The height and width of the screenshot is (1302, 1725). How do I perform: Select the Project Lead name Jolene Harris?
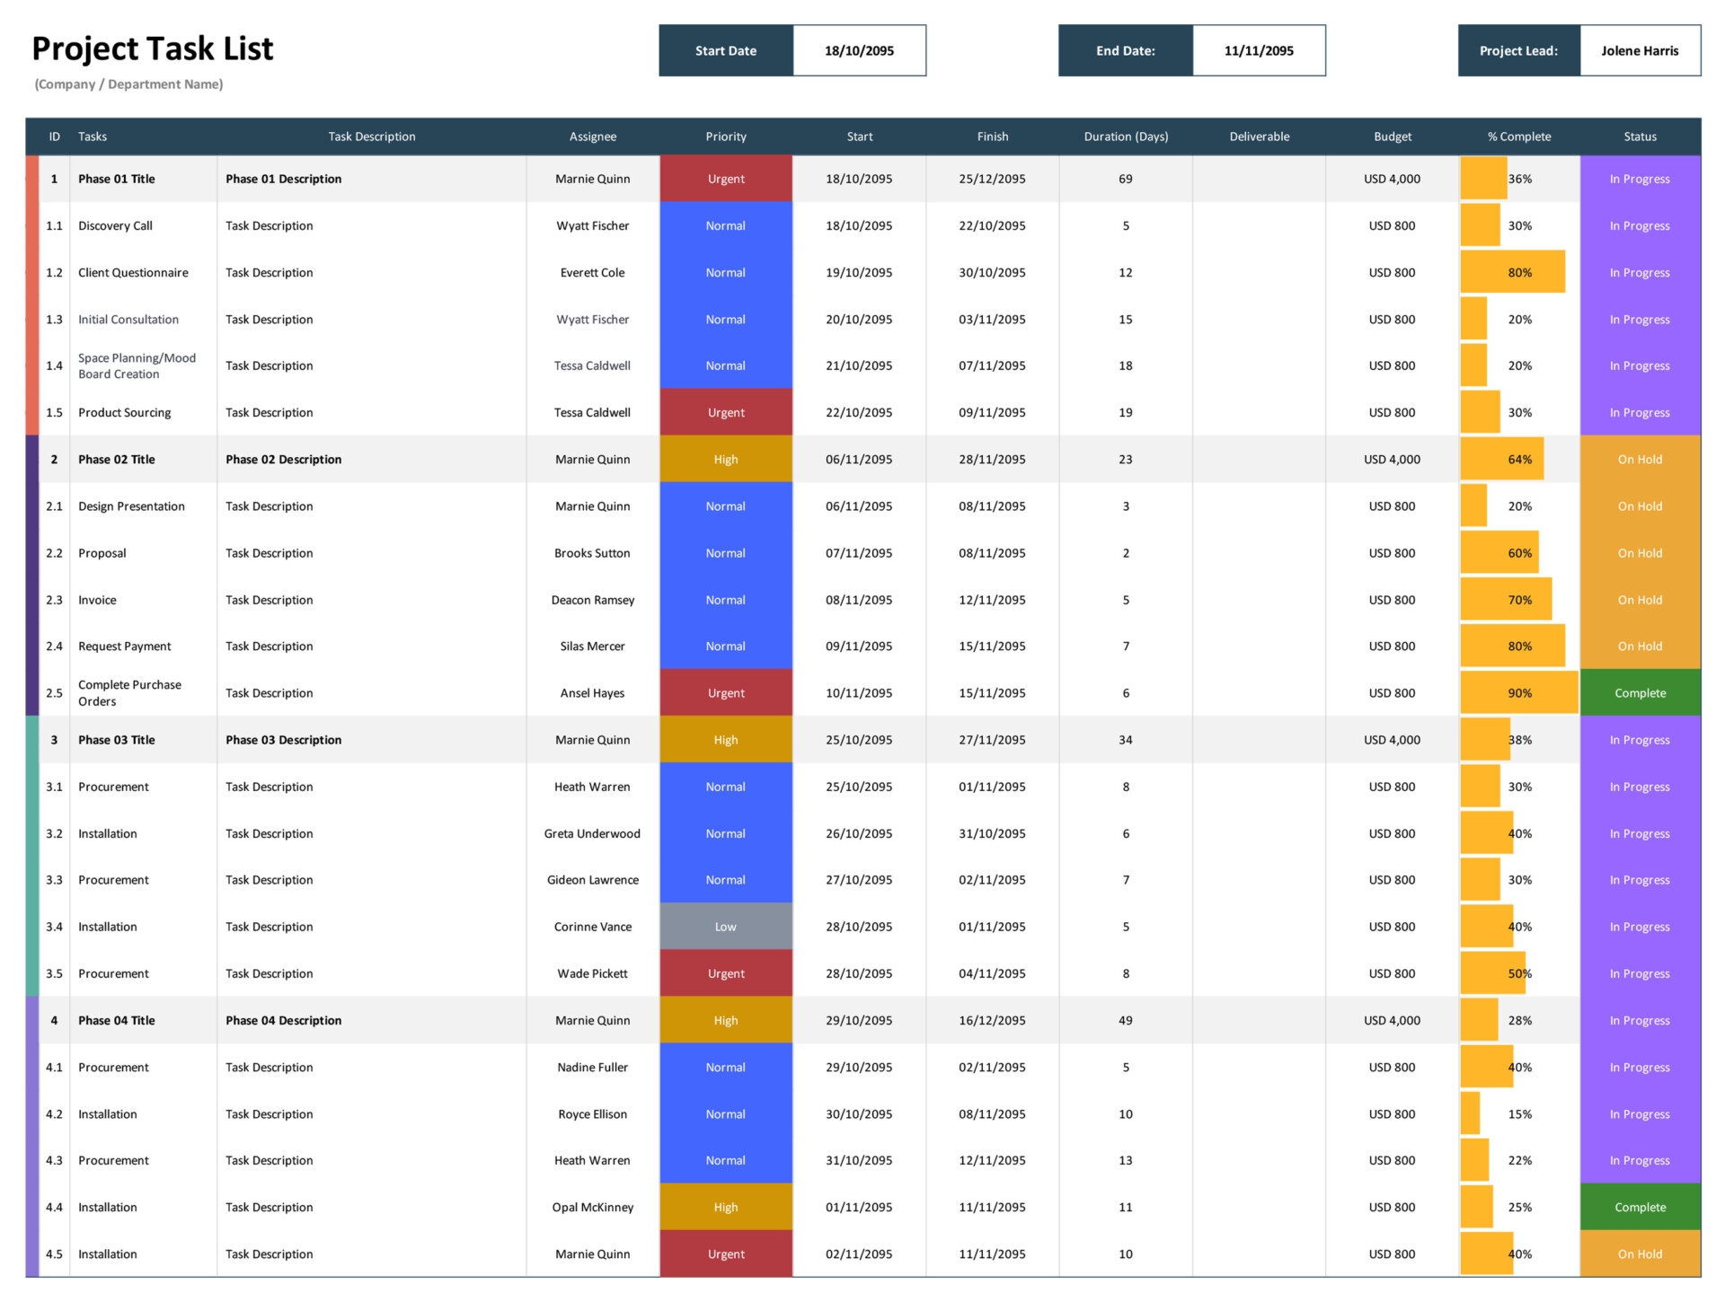click(1639, 50)
